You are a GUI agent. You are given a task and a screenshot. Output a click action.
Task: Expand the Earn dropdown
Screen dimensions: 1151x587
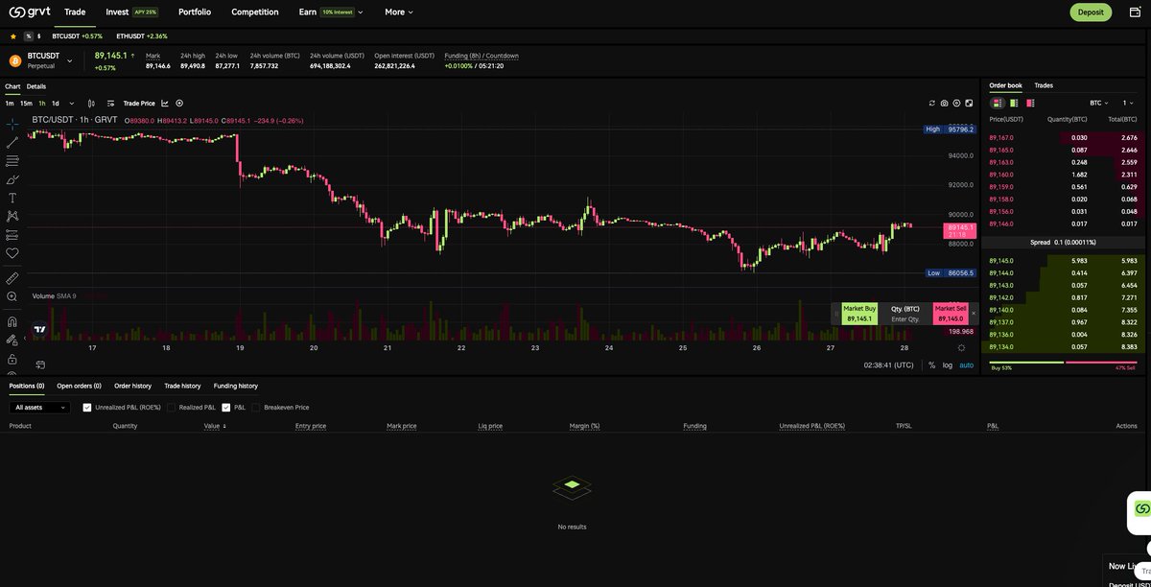pos(331,12)
